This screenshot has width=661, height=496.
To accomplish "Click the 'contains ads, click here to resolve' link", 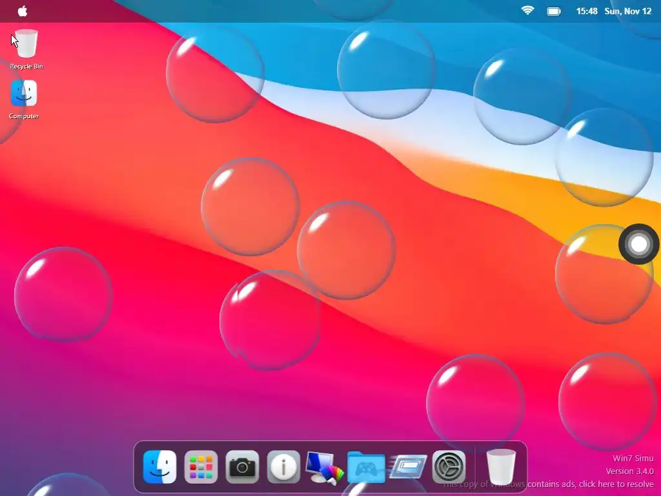I will (591, 484).
